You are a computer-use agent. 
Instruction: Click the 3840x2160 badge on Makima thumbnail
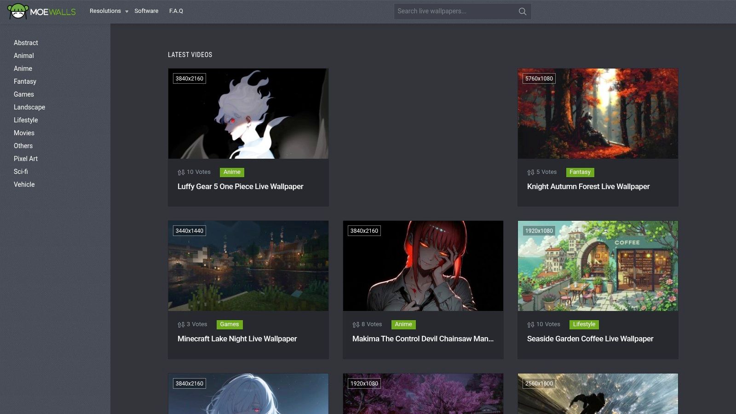click(364, 231)
